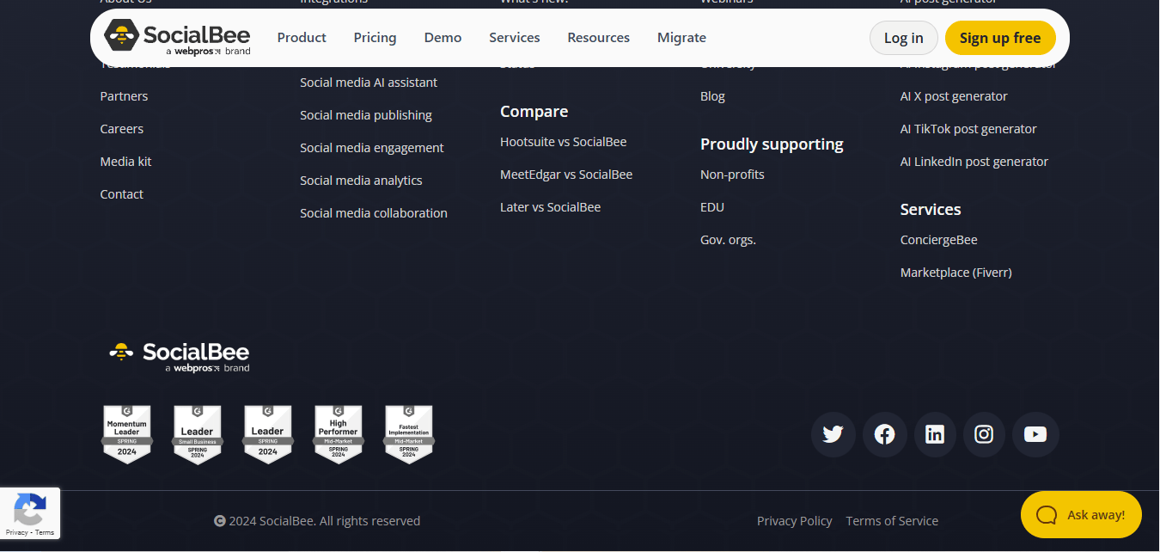The width and height of the screenshot is (1160, 552).
Task: Open Social media collaboration link
Action: (x=374, y=213)
